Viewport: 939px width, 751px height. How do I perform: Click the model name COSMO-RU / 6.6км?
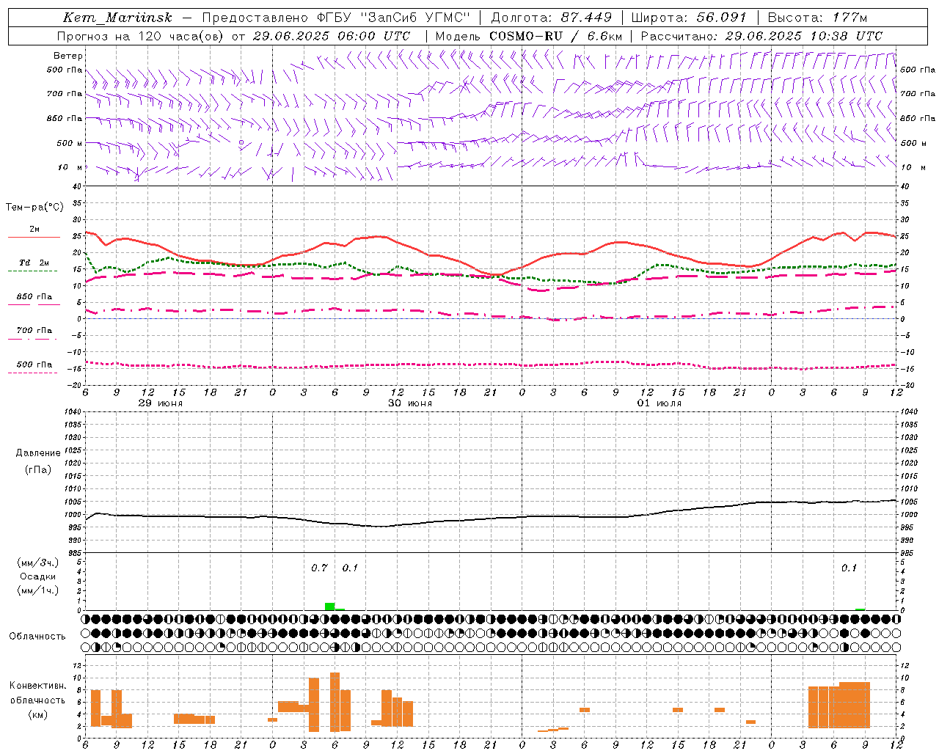(555, 36)
